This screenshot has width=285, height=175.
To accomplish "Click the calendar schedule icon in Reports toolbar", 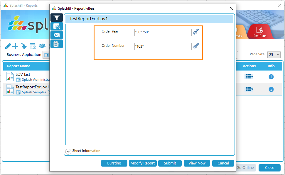I will tap(33, 46).
